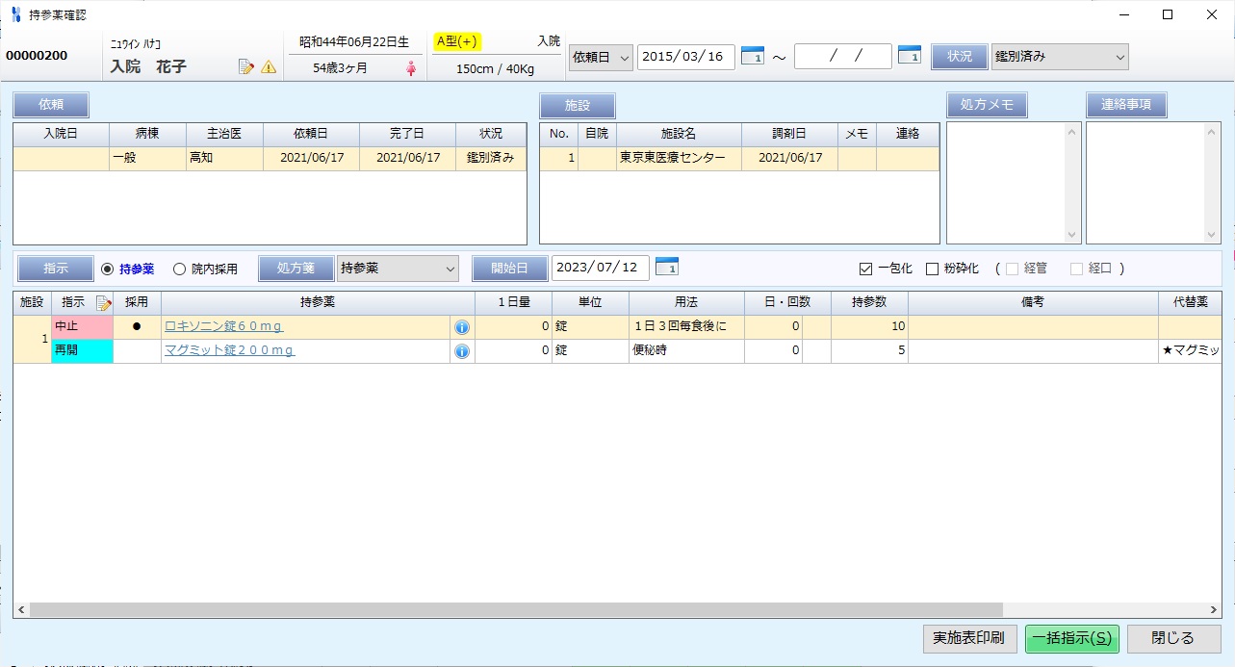Open the calendar for the range end date
Screen dimensions: 1235x667
(909, 56)
